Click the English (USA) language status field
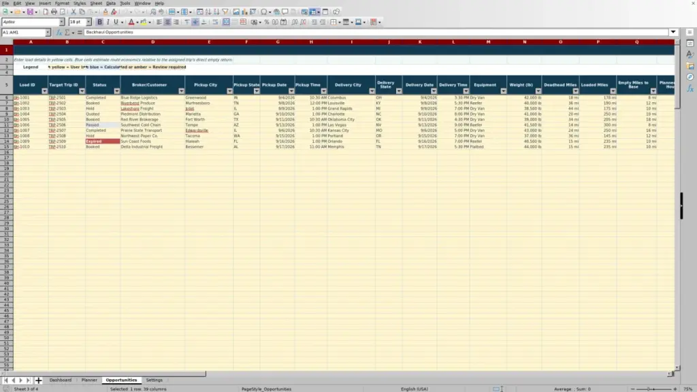The image size is (697, 392). pos(415,389)
